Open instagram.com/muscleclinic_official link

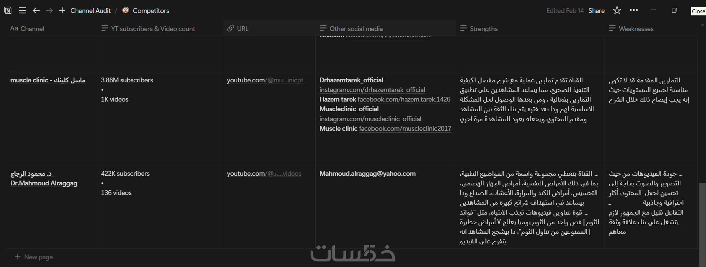point(370,119)
